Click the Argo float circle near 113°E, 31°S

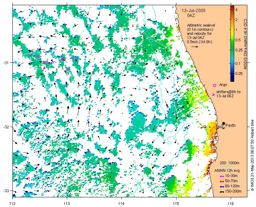[67, 70]
